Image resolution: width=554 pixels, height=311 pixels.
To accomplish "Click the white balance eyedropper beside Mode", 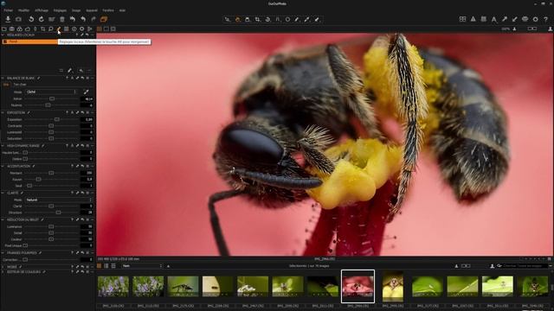I will tap(86, 92).
